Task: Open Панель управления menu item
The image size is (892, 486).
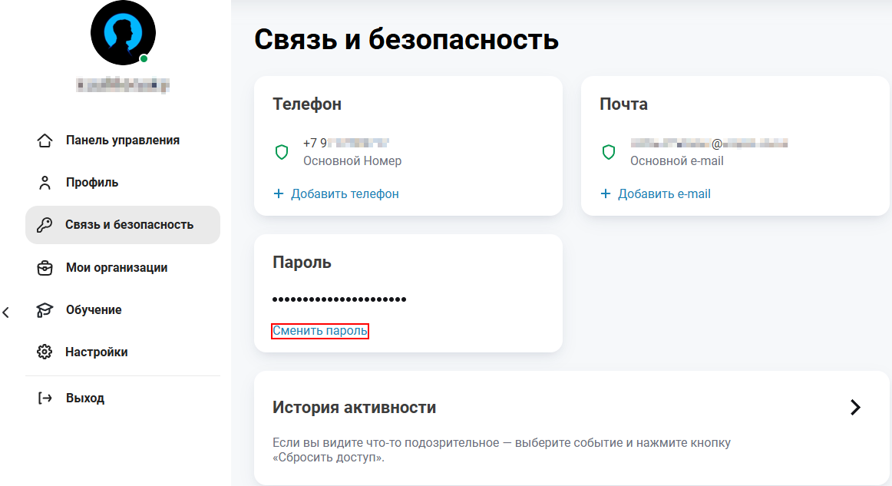Action: pos(123,140)
